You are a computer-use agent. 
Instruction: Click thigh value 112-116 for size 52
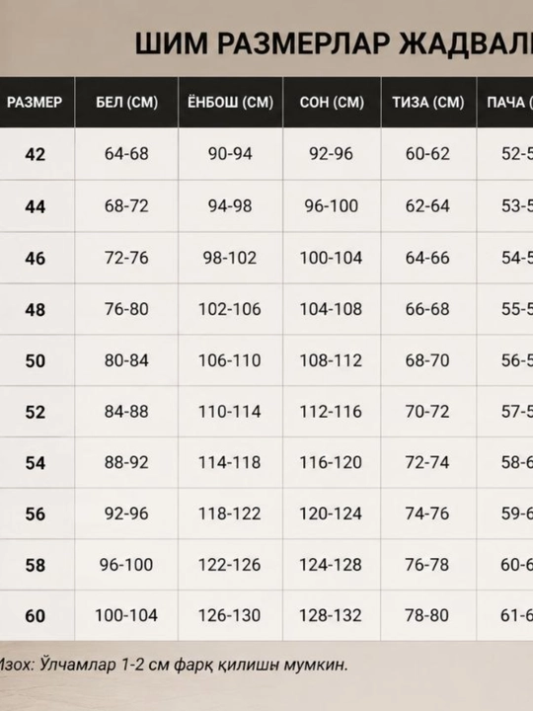(331, 412)
